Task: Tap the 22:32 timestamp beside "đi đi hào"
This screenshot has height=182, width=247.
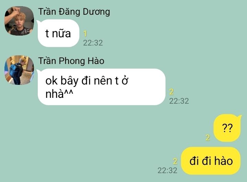Action: 167,170
